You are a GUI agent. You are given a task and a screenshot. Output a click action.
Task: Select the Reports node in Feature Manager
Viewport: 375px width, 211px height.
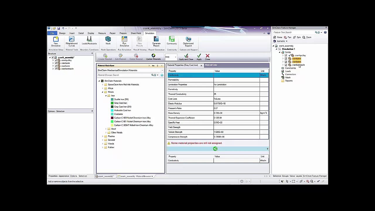[289, 81]
